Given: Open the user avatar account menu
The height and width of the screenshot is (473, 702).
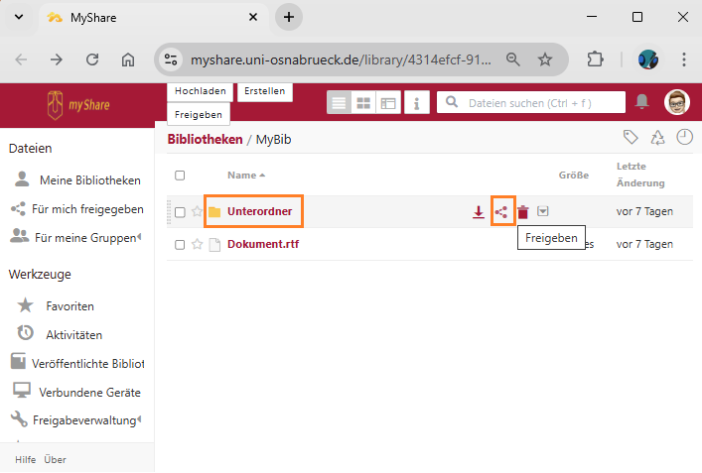Looking at the screenshot, I should click(x=676, y=102).
